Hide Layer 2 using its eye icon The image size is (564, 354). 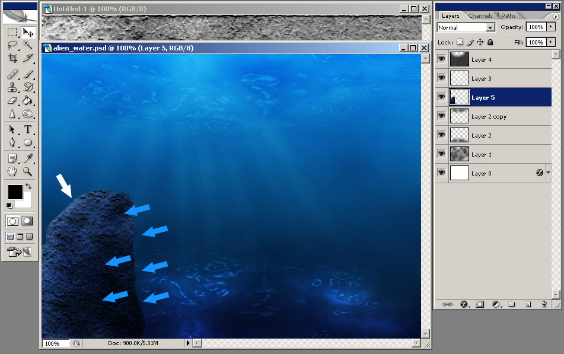coord(442,135)
